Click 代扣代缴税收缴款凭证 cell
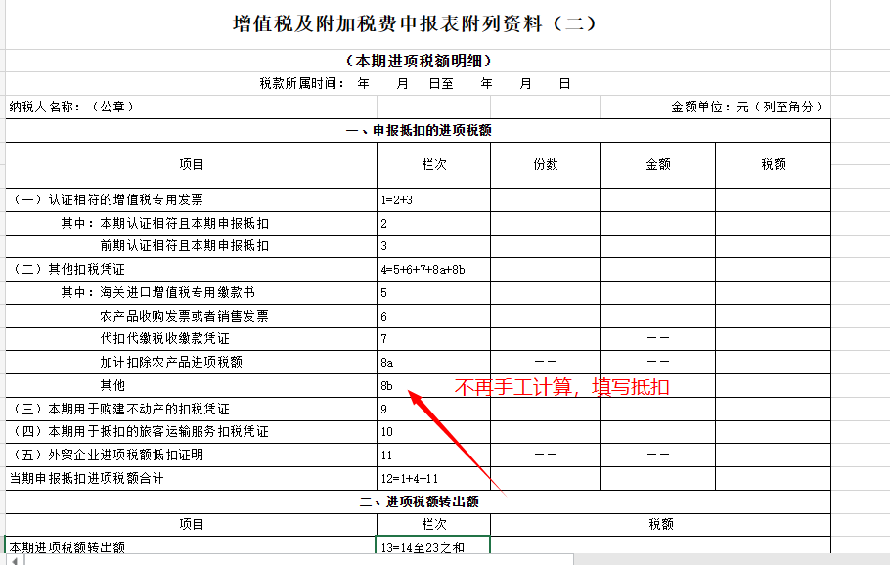 192,339
